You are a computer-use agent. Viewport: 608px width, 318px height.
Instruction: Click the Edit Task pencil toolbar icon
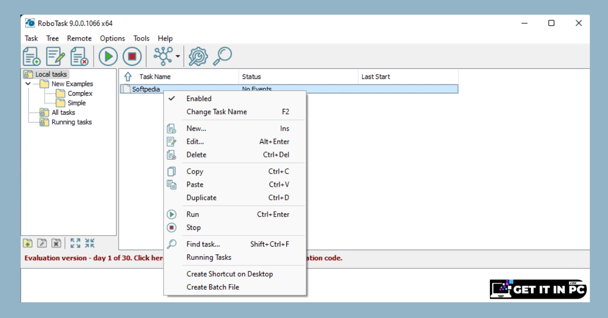56,56
